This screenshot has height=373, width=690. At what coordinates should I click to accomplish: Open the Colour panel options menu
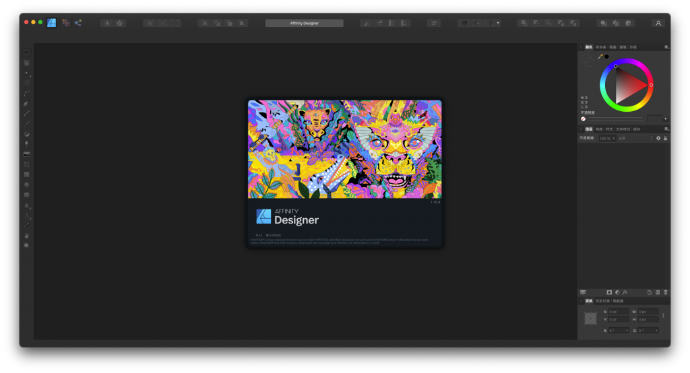(666, 47)
